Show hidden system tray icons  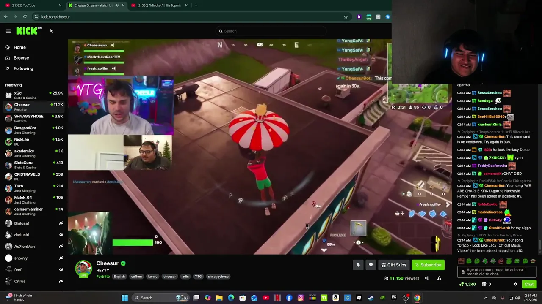pos(486,298)
